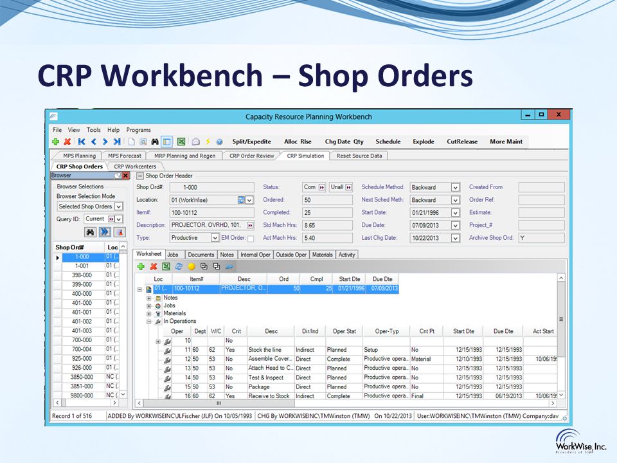Click the binoculars search button in Browser panel
Viewport: 617px width, 463px height.
(91, 232)
